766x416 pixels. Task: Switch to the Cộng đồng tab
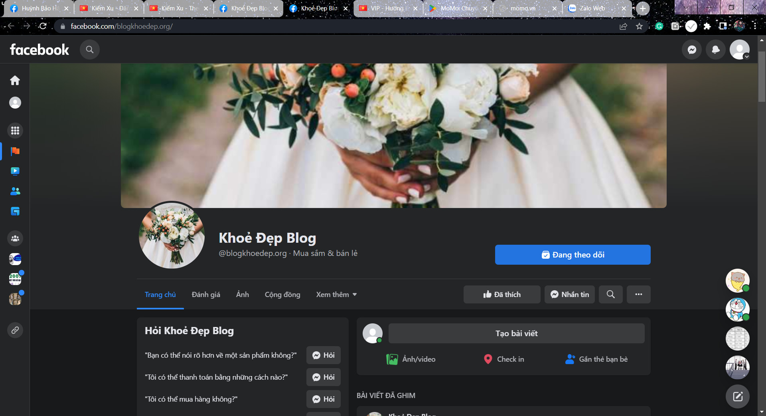tap(282, 295)
